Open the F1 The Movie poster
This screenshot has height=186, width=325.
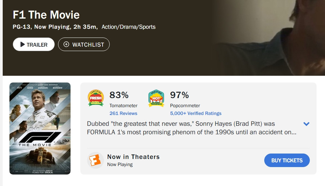pyautogui.click(x=40, y=129)
